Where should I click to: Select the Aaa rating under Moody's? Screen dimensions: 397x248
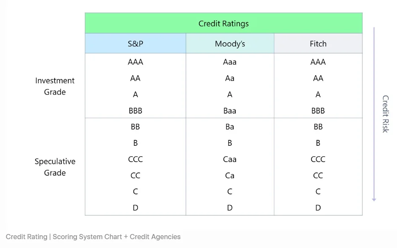230,62
